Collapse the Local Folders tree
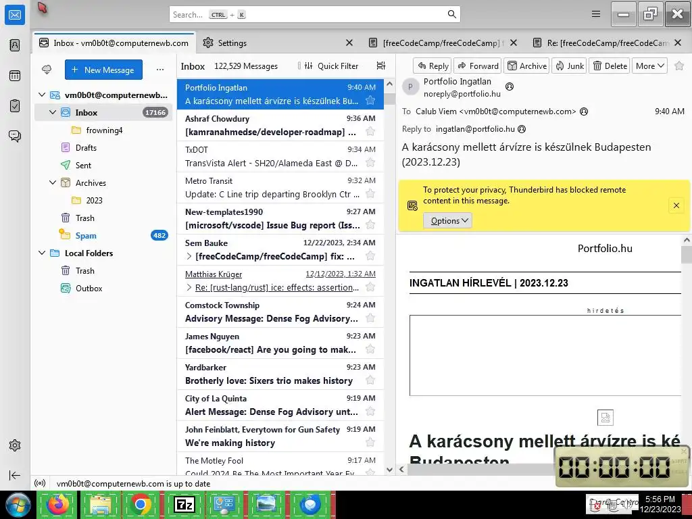 tap(42, 253)
